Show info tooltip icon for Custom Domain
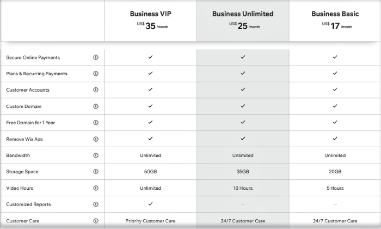Screen dimensions: 381x229 96,106
